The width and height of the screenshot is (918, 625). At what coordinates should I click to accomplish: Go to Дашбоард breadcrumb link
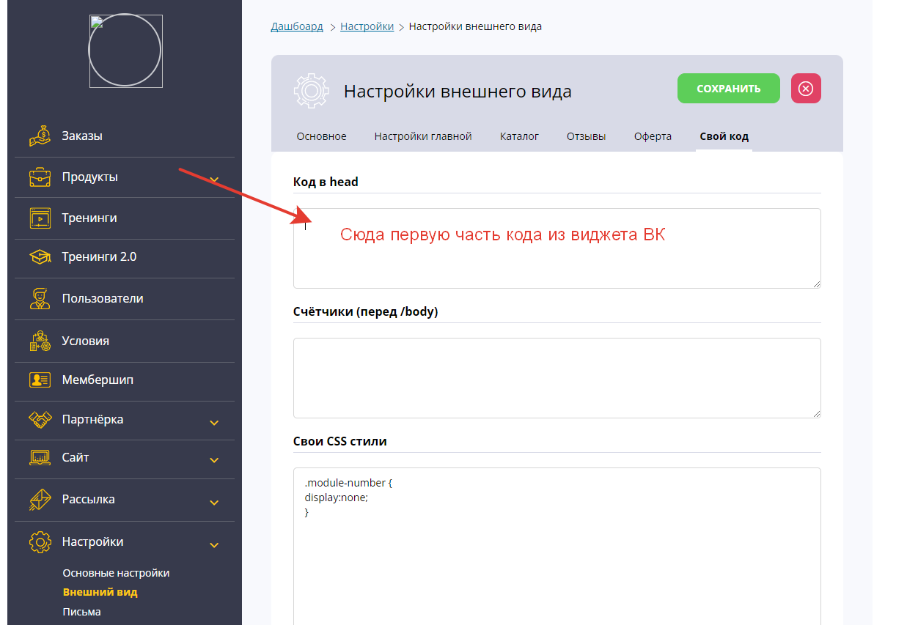[297, 26]
